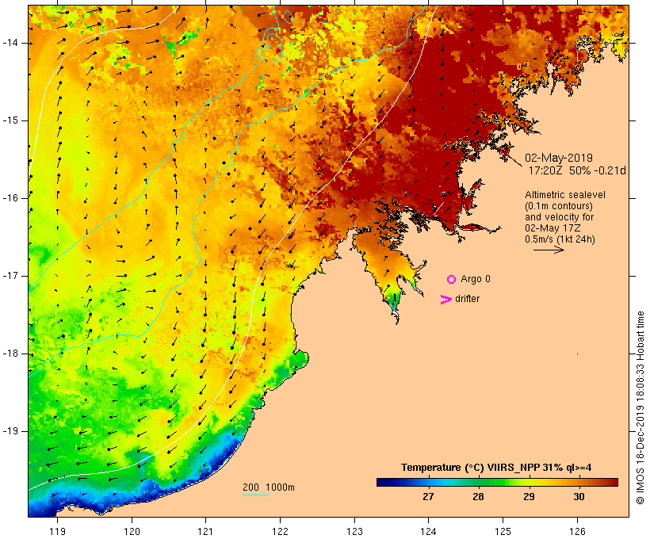Image resolution: width=650 pixels, height=539 pixels.
Task: Click the '(0.1m contours)' text line
Action: pos(559,206)
